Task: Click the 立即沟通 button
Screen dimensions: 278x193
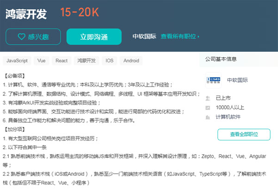Action: [x=94, y=36]
